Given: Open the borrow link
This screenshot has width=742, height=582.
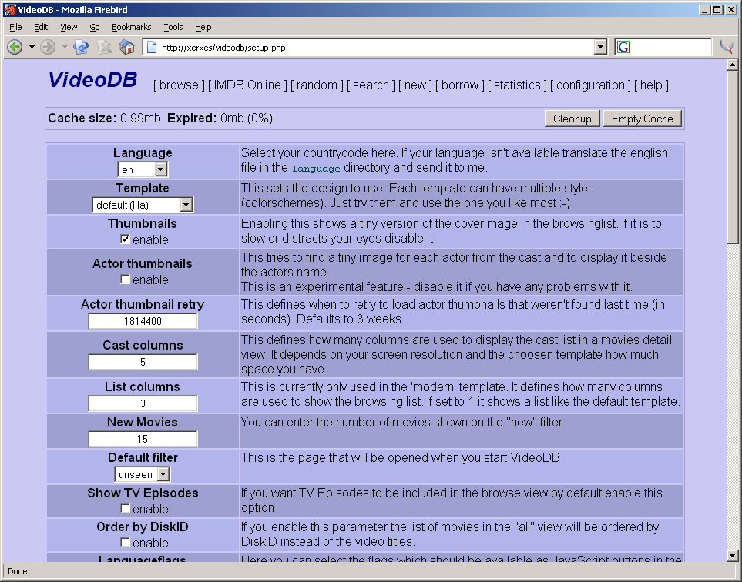Looking at the screenshot, I should (460, 85).
